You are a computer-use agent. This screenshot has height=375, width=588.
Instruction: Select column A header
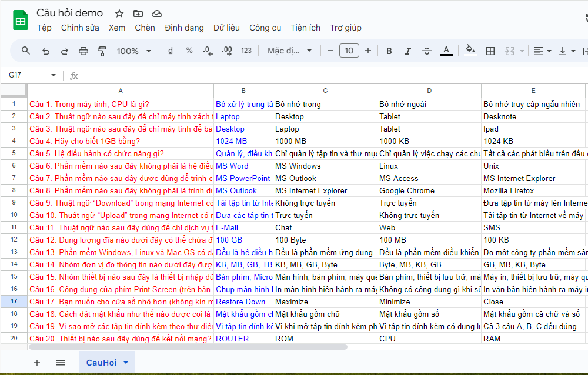coord(121,91)
